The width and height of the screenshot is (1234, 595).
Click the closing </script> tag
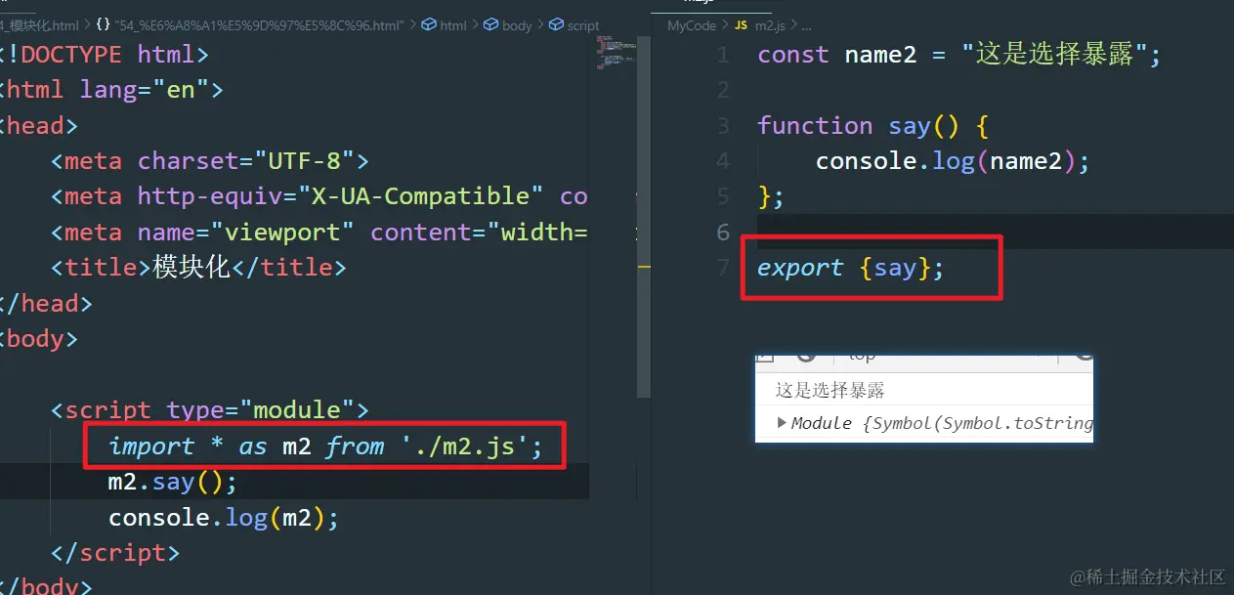(x=115, y=553)
